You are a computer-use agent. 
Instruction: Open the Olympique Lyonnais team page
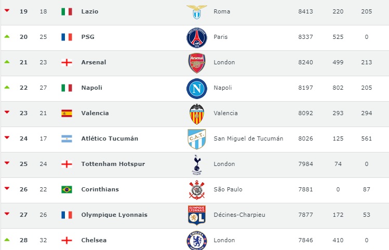tap(114, 215)
